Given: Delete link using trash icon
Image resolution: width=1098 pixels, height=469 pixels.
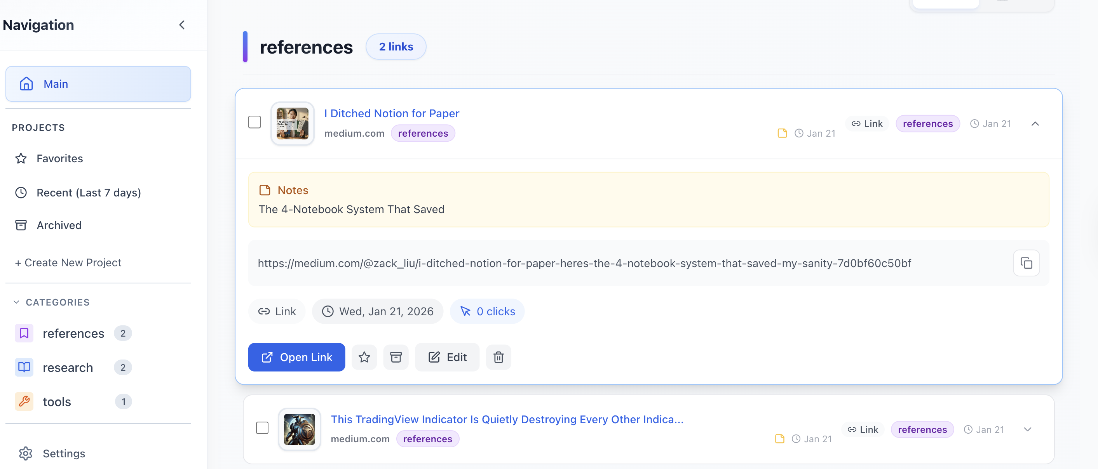Looking at the screenshot, I should (x=498, y=357).
